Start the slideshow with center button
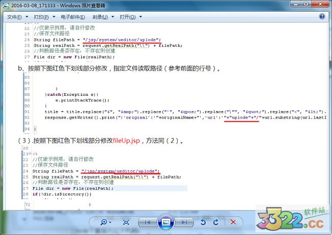The height and width of the screenshot is (235, 332). point(166,222)
